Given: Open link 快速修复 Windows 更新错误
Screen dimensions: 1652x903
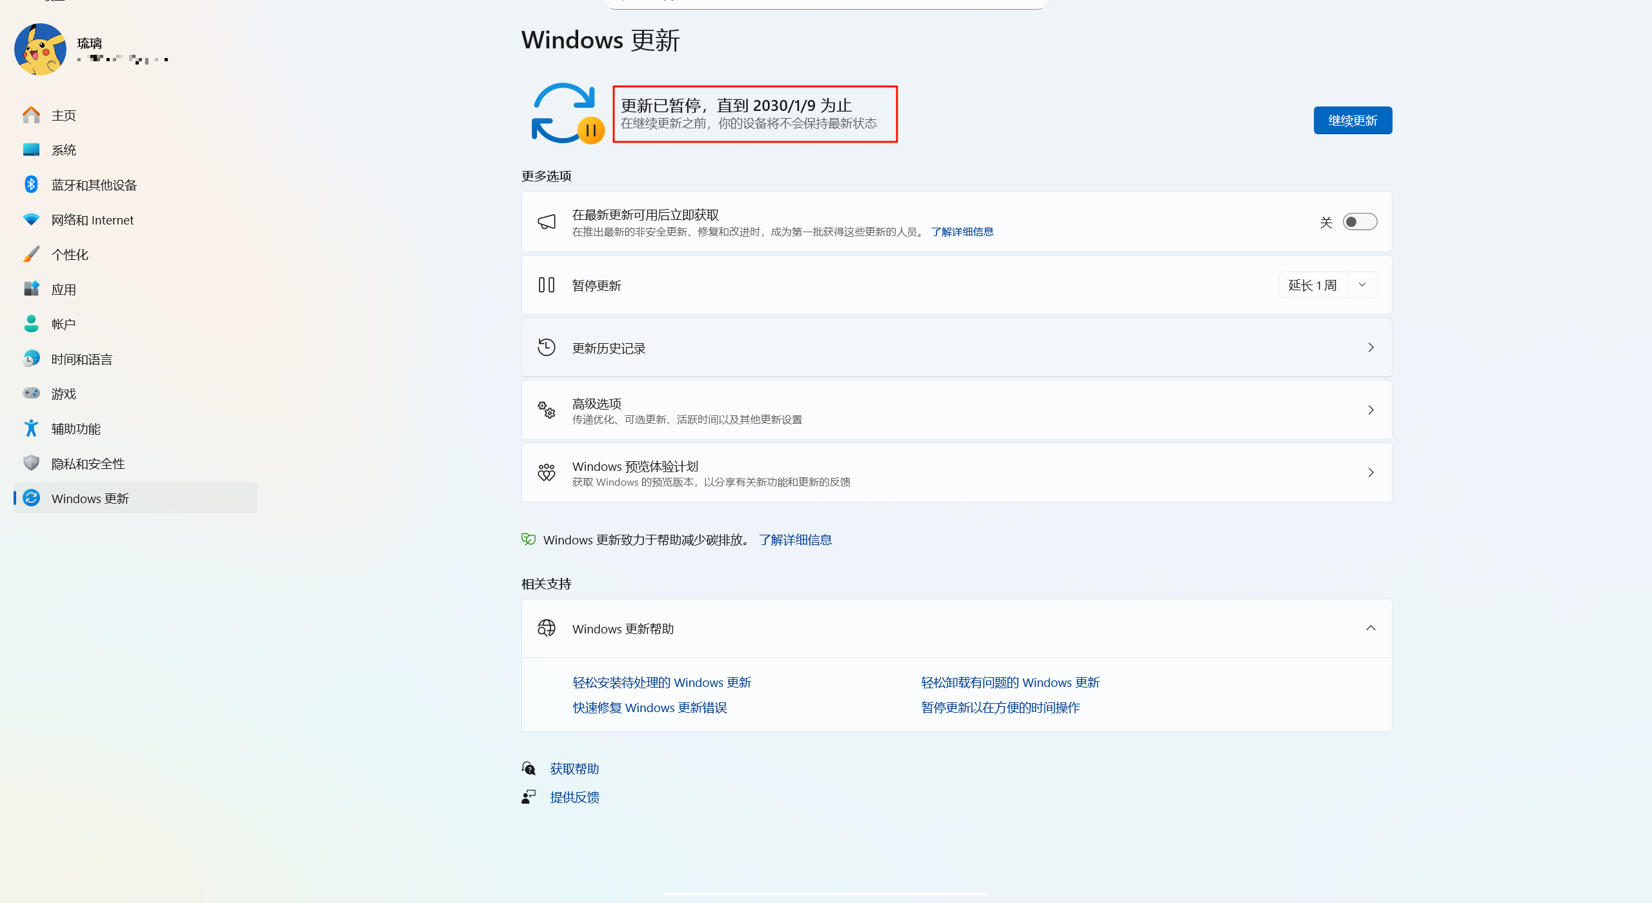Looking at the screenshot, I should click(650, 708).
